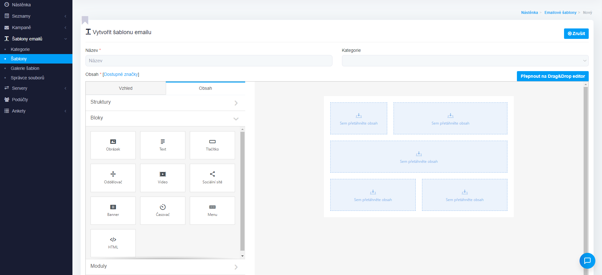The image size is (602, 275).
Task: Switch to the Obsah tab
Action: [x=205, y=88]
